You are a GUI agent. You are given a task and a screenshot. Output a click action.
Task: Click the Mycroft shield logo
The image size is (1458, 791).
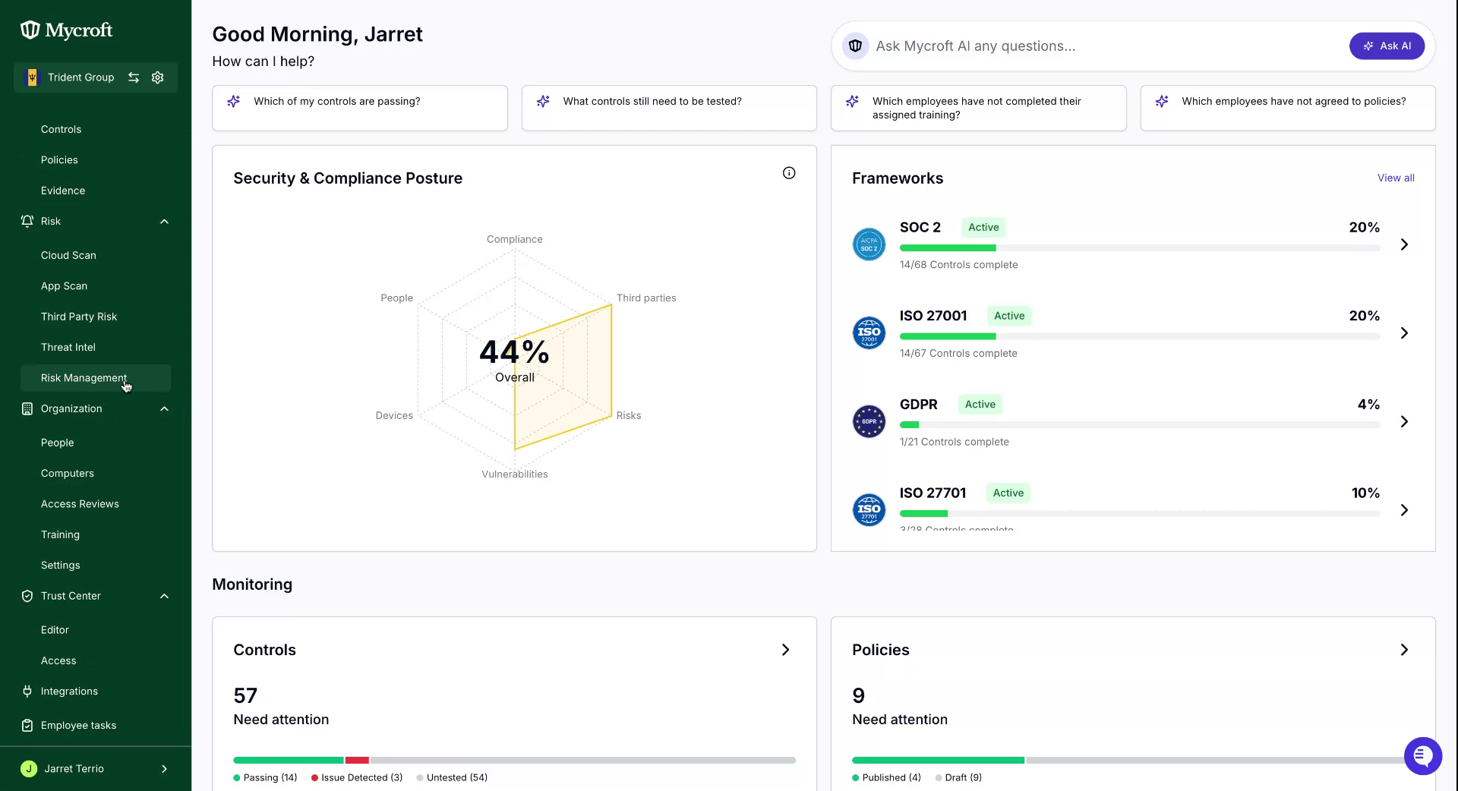click(x=30, y=30)
